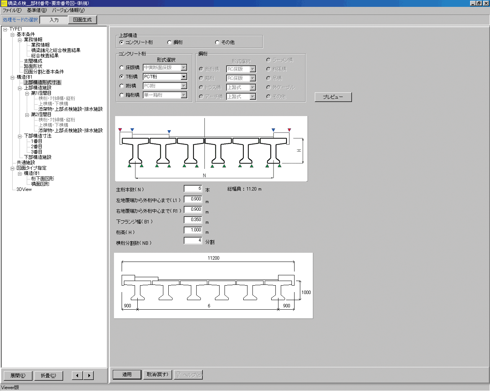Select the コンクリート桁 radio button
The height and width of the screenshot is (391, 490).
point(122,42)
